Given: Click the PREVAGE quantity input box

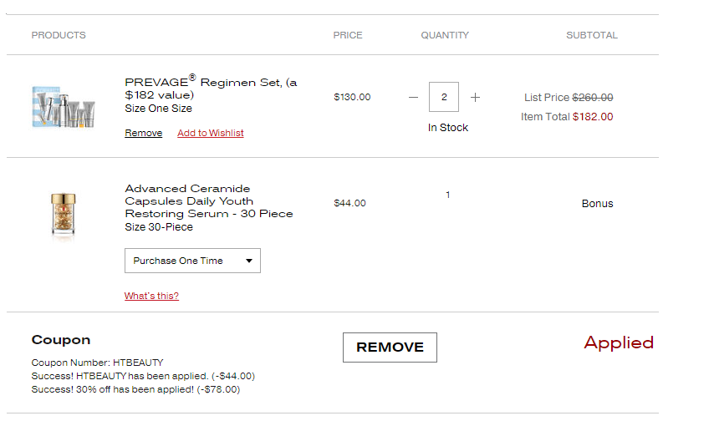Looking at the screenshot, I should (x=444, y=97).
